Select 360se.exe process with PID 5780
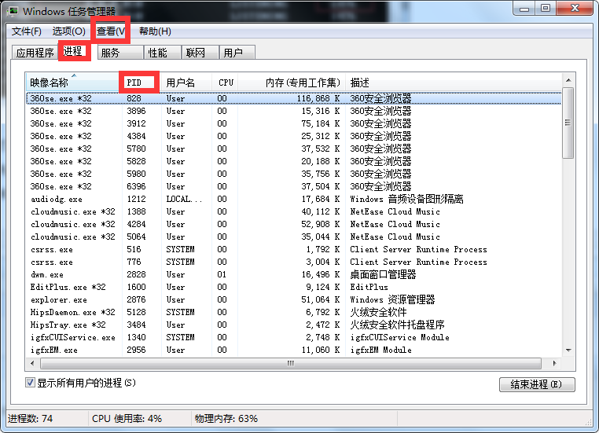Screen dimensions: 599x433 tap(294, 149)
